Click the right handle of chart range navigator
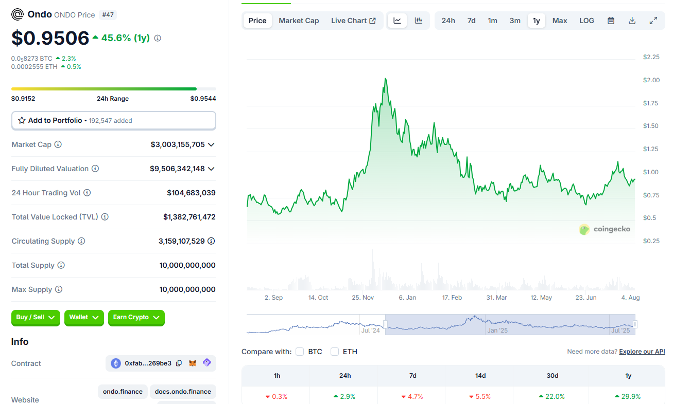The height and width of the screenshot is (404, 673). [635, 324]
